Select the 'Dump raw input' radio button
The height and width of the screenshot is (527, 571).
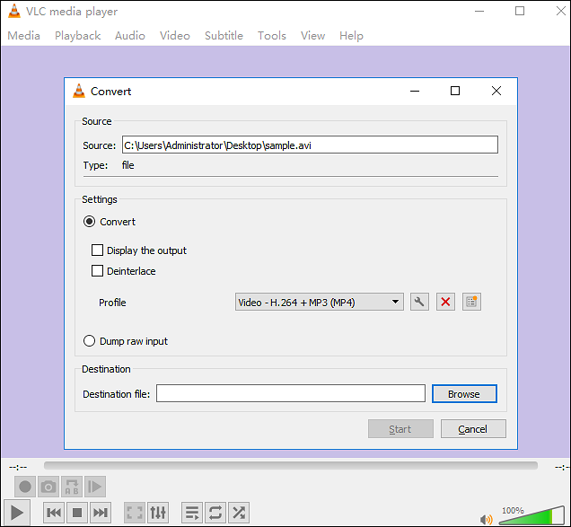pyautogui.click(x=89, y=341)
